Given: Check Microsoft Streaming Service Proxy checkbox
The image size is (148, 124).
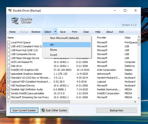Looking at the screenshot, I should point(9,97).
